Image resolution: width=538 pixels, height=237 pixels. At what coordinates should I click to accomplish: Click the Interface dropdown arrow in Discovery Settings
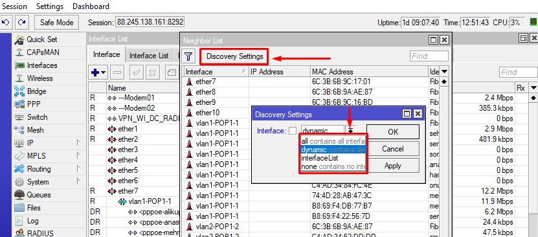pos(350,131)
